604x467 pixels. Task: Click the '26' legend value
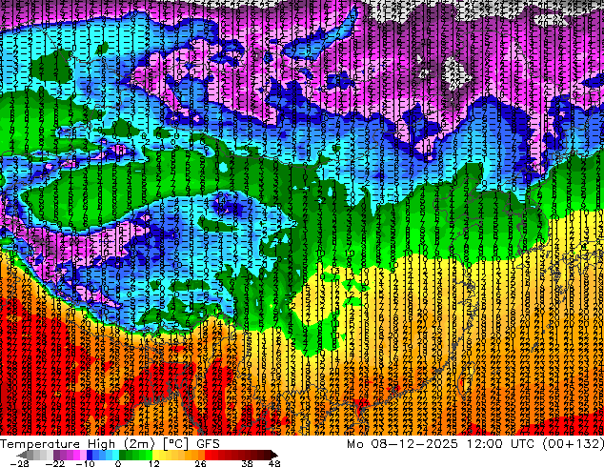[200, 463]
